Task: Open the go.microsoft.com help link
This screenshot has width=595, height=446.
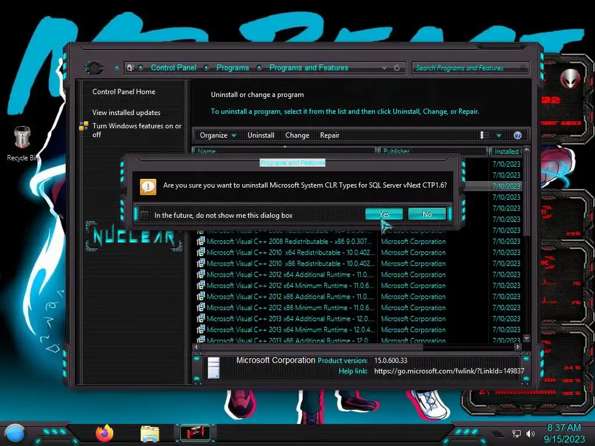Action: tap(449, 371)
